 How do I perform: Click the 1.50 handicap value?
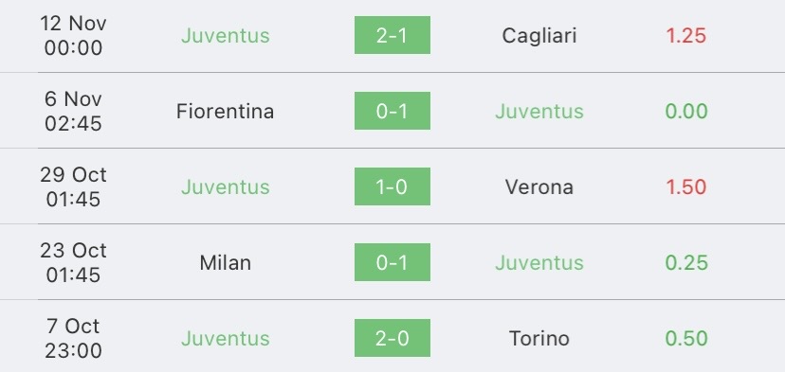pos(685,187)
